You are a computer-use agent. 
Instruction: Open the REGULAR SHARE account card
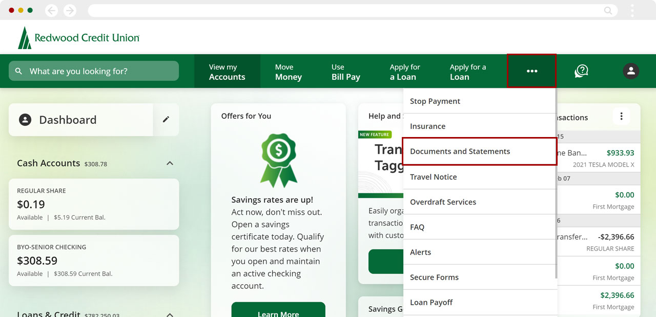tap(94, 204)
